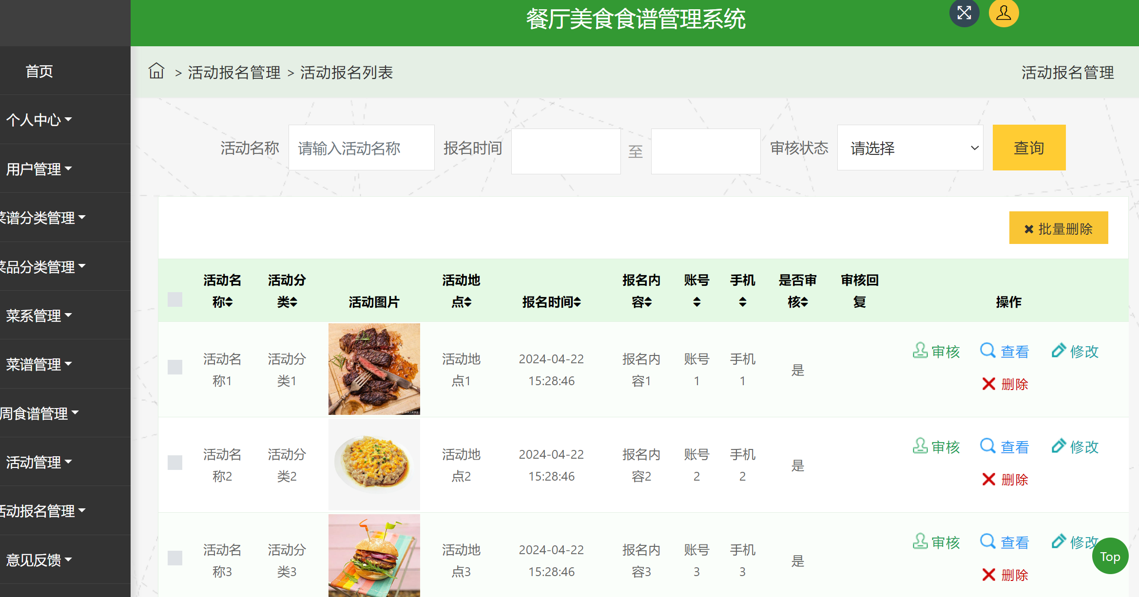The width and height of the screenshot is (1139, 597).
Task: Open the 审核状态 请选择 dropdown
Action: click(x=909, y=148)
